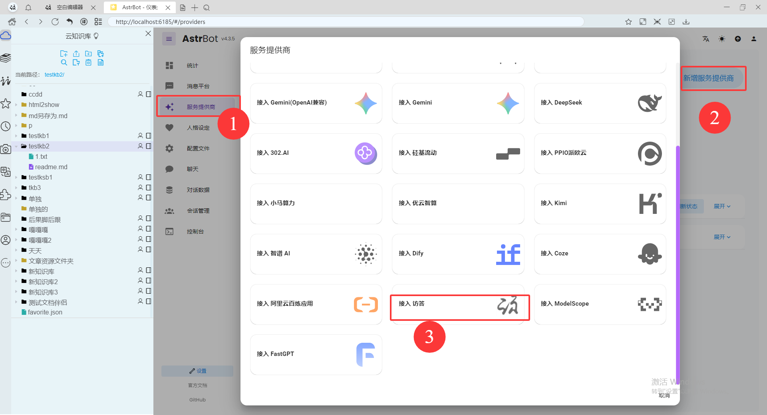
Task: Click the upload icon in the knowledge base toolbar
Action: [76, 53]
